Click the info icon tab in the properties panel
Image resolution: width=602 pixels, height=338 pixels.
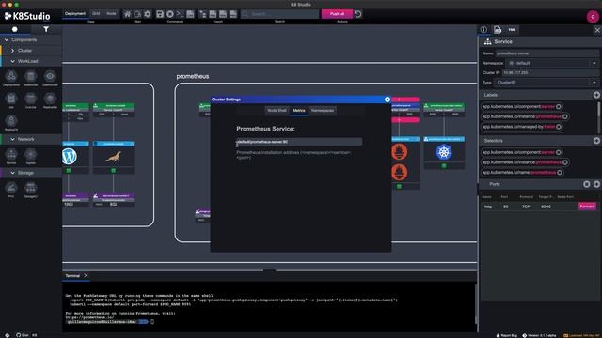[483, 29]
